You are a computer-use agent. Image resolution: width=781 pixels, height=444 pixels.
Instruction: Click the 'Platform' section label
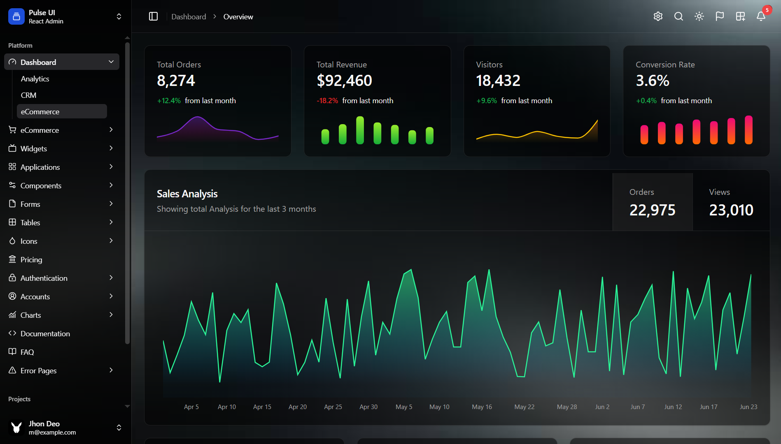[x=20, y=45]
